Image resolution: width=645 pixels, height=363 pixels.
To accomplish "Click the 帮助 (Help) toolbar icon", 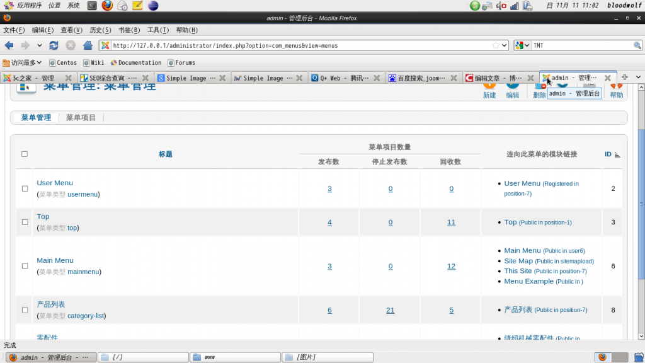I will click(616, 89).
